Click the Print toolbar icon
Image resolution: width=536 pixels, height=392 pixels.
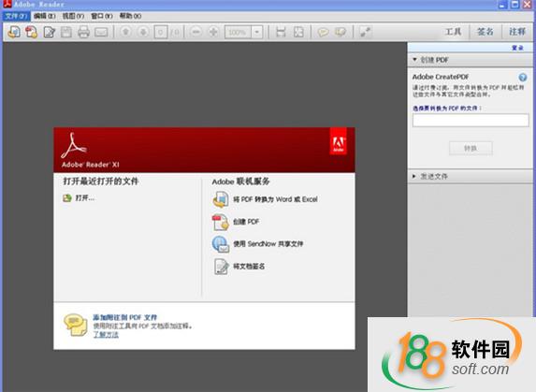click(x=83, y=32)
